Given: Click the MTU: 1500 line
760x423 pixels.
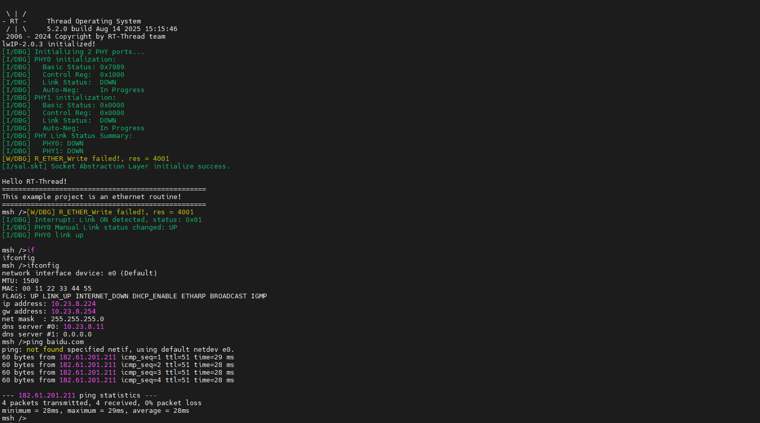Looking at the screenshot, I should coord(20,281).
